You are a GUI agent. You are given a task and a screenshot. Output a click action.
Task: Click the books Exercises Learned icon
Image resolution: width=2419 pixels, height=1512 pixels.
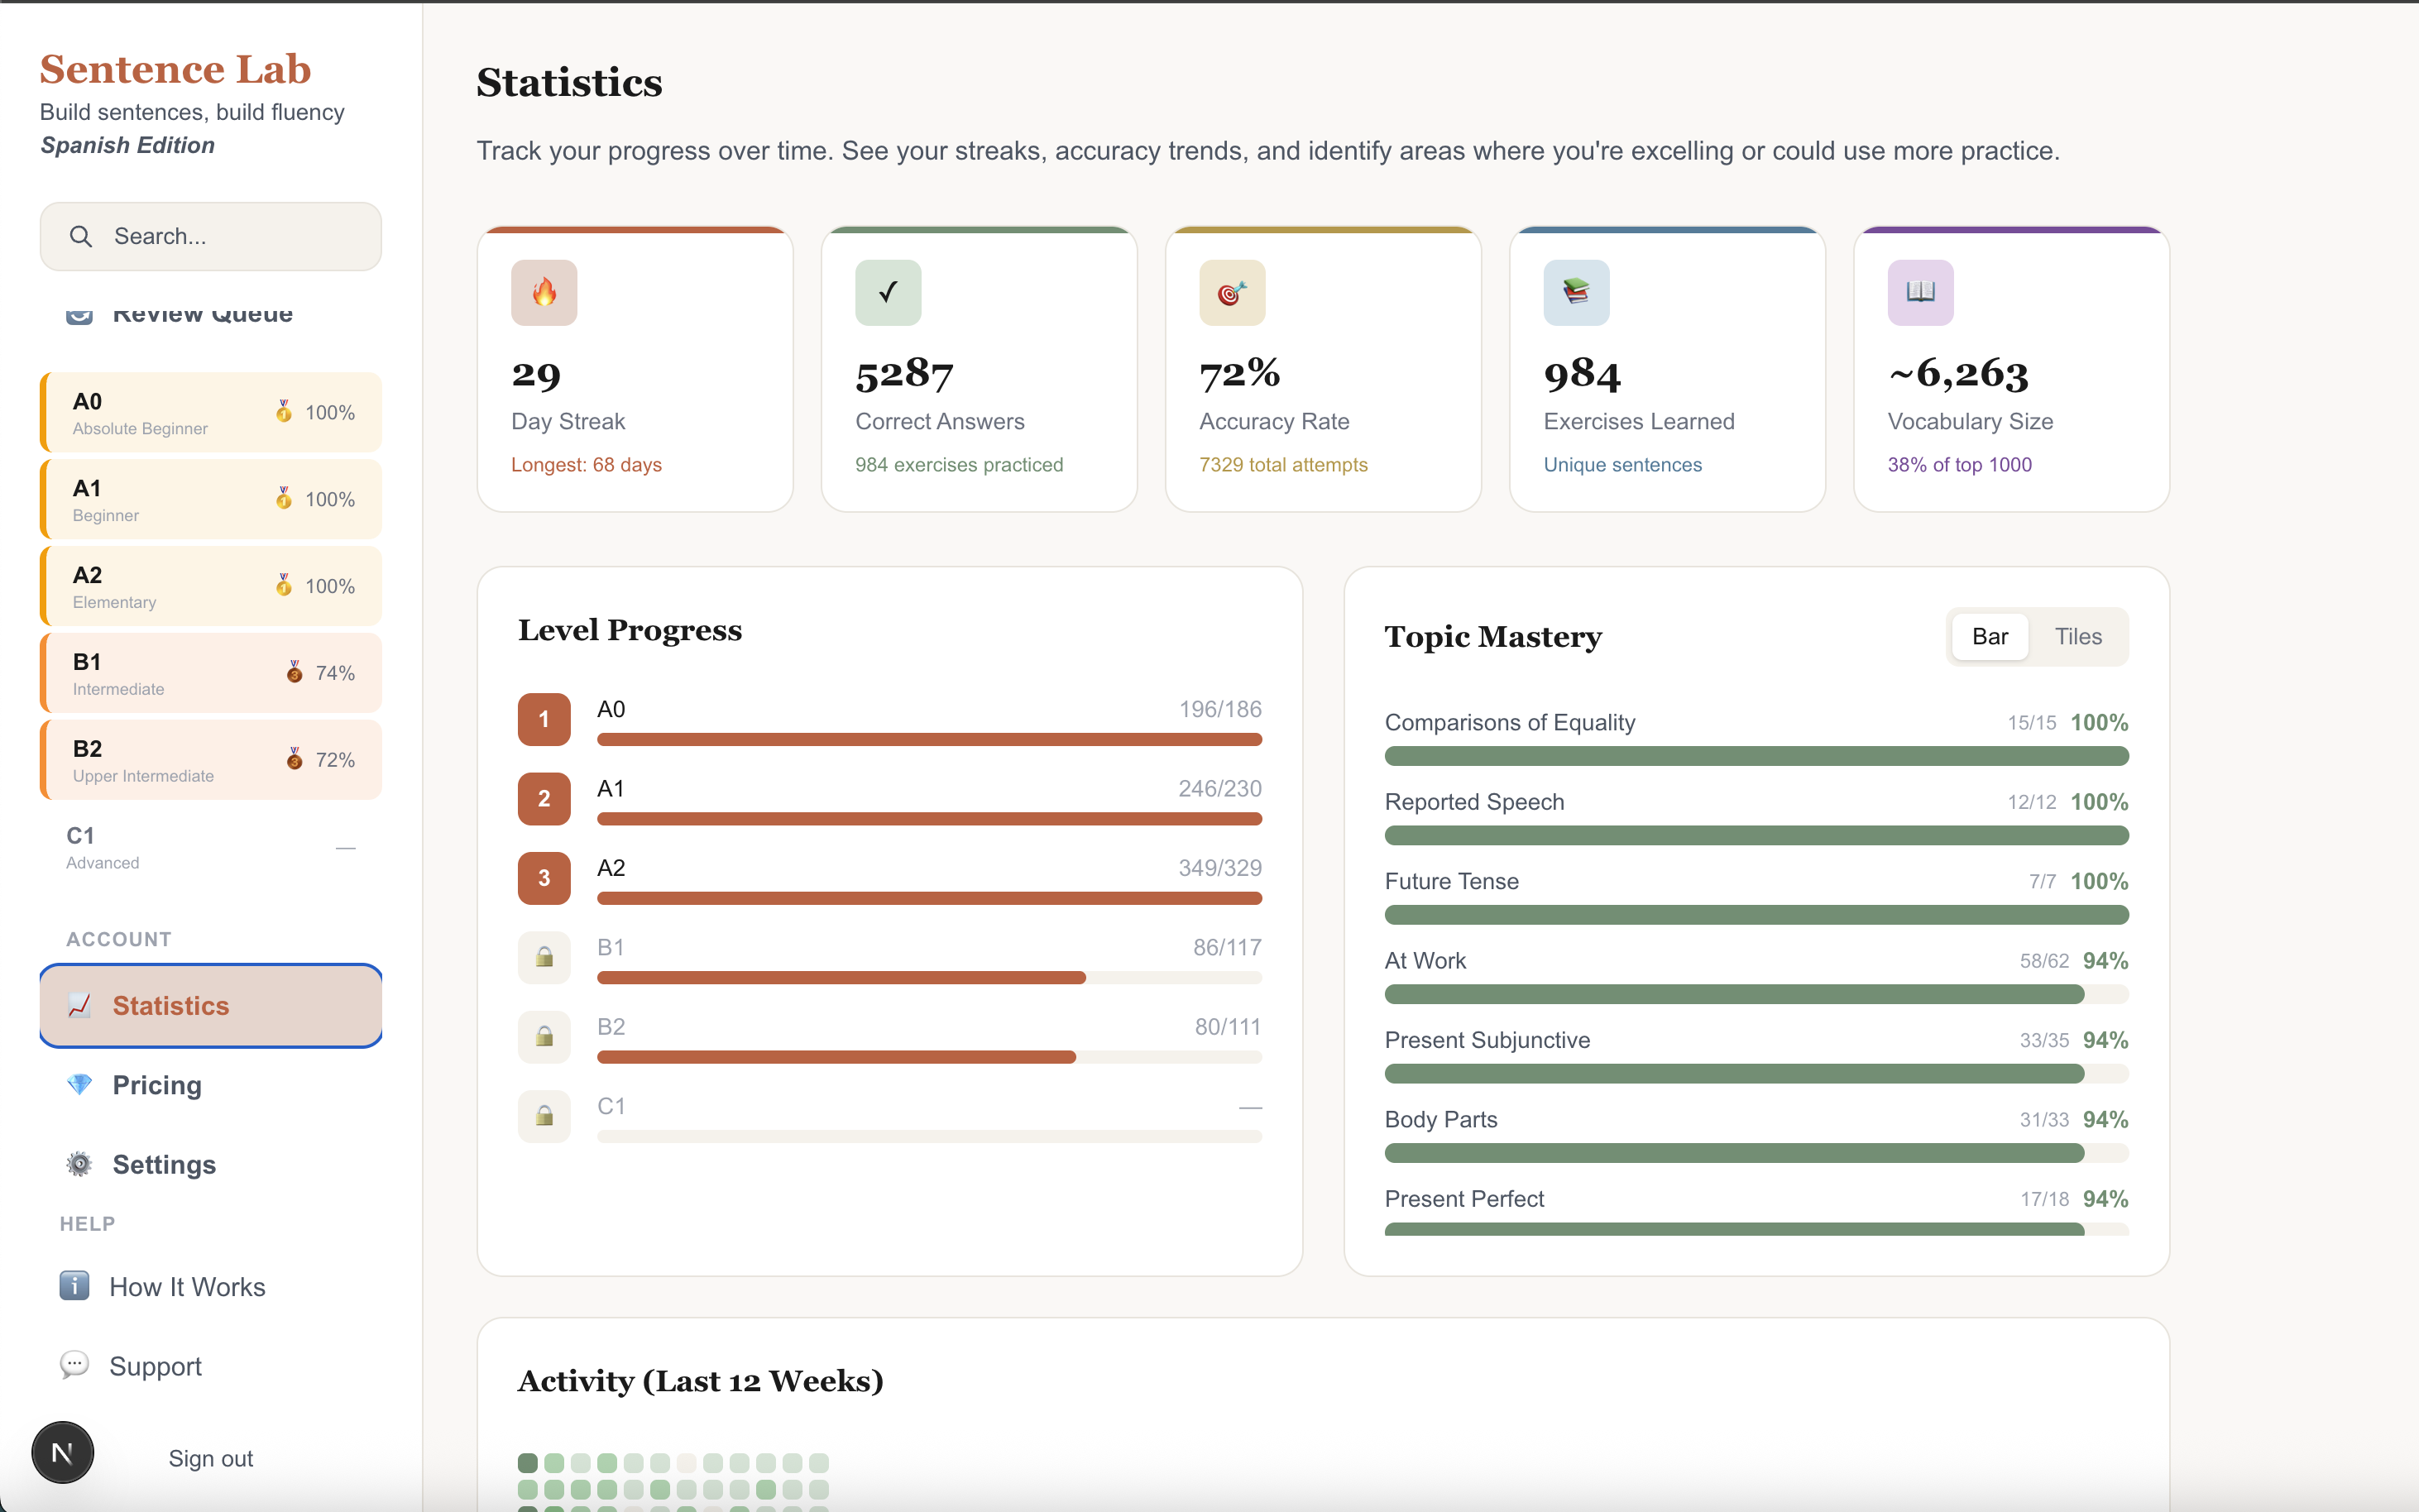pyautogui.click(x=1576, y=292)
